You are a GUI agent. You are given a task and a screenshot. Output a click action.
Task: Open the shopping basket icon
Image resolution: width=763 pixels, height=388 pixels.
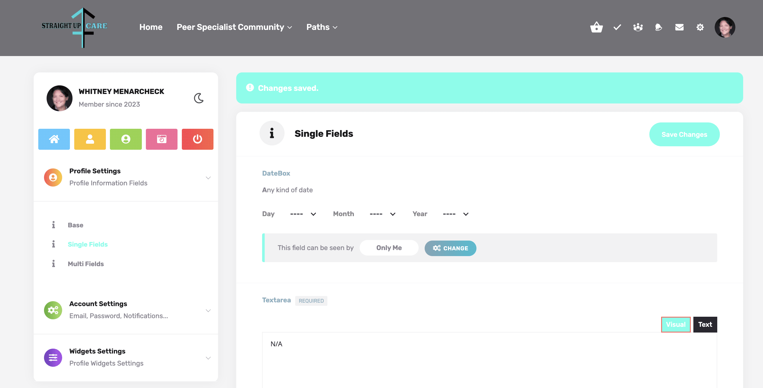tap(596, 27)
